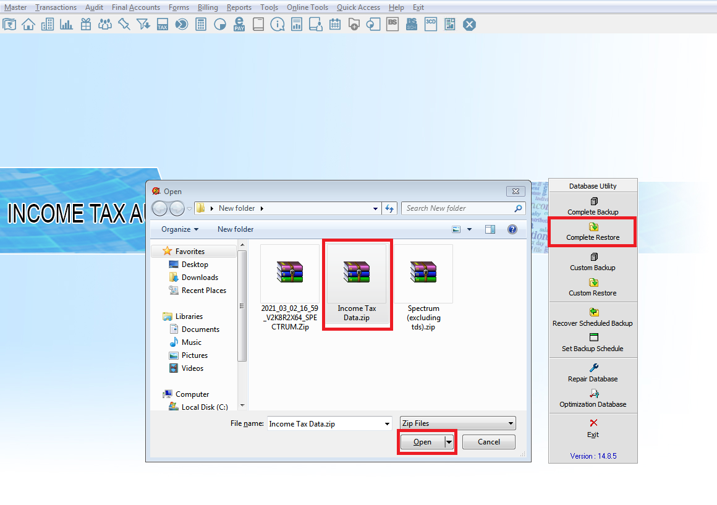Select the 2021_03_02 SPECTRUM.Zip file

coord(290,287)
